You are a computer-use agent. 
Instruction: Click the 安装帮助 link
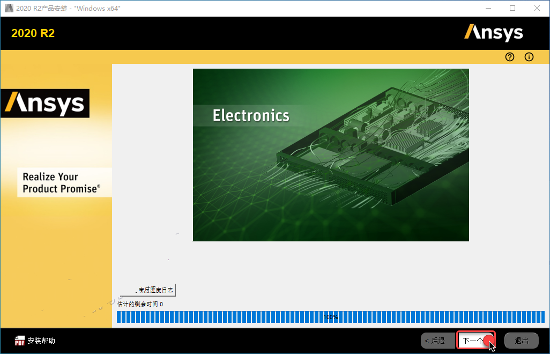(x=41, y=341)
